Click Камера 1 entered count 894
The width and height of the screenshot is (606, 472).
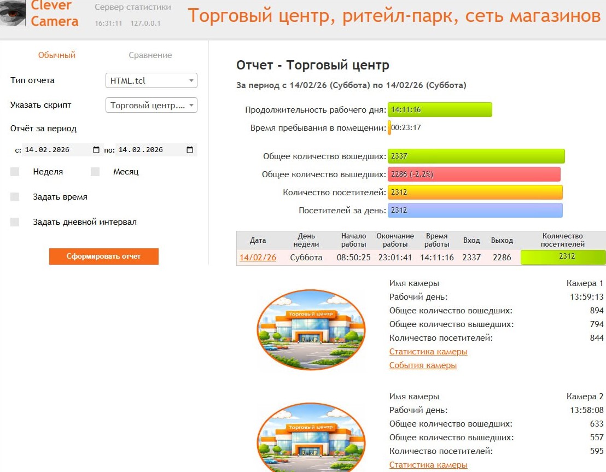click(597, 311)
